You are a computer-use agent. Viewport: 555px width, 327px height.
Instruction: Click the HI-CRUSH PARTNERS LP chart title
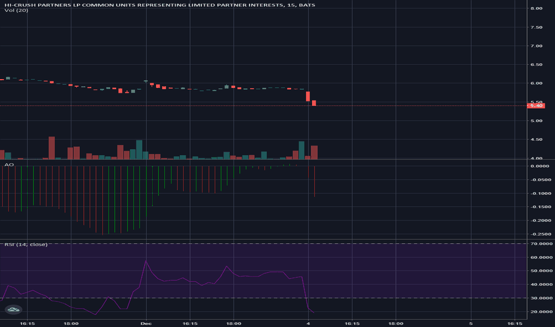pos(160,5)
